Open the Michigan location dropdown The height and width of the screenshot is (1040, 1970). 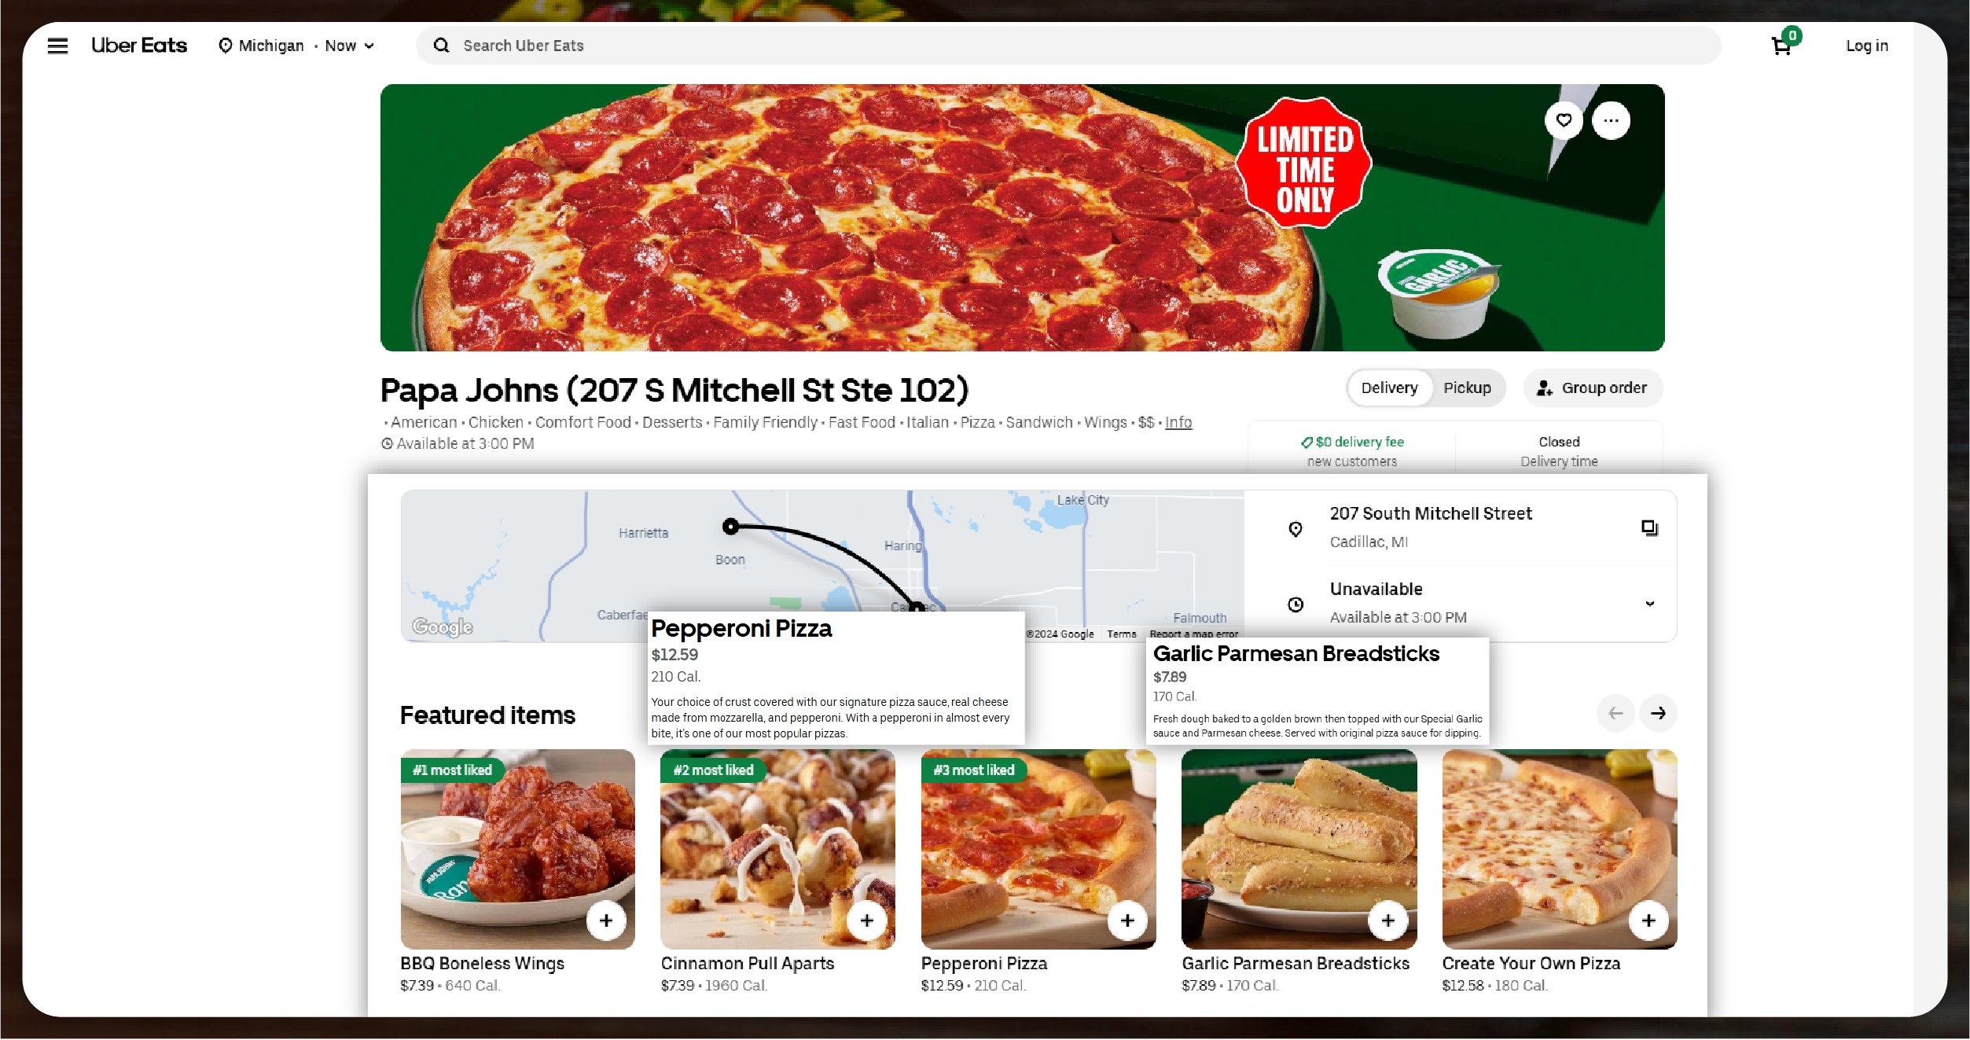point(296,46)
